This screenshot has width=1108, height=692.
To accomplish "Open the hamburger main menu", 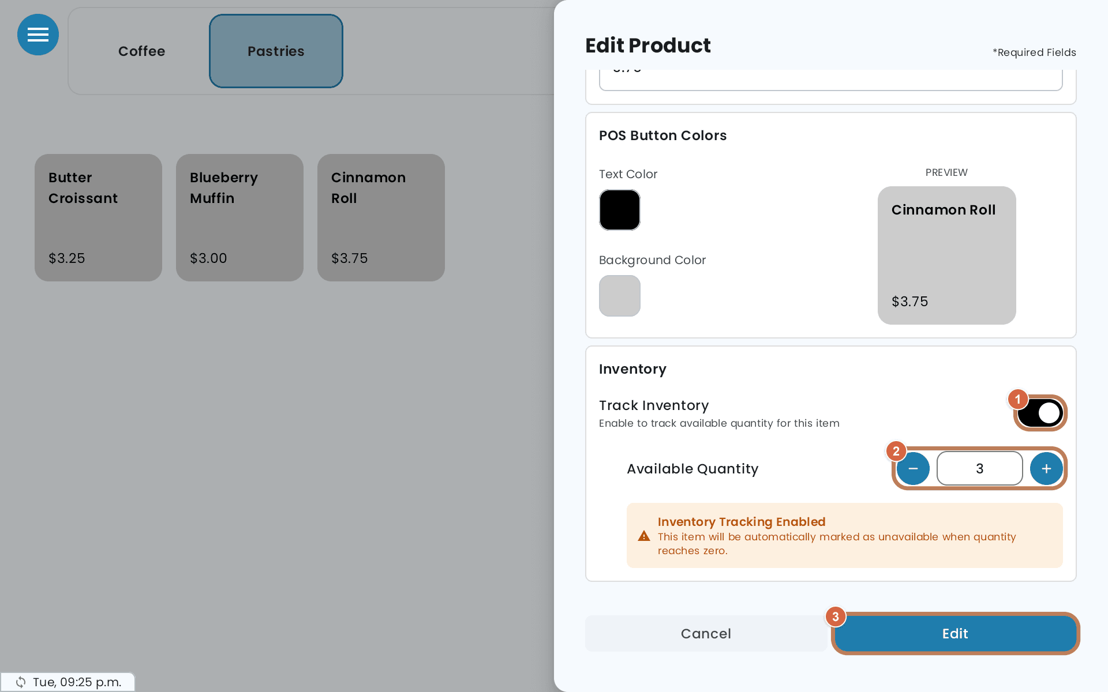I will (38, 35).
